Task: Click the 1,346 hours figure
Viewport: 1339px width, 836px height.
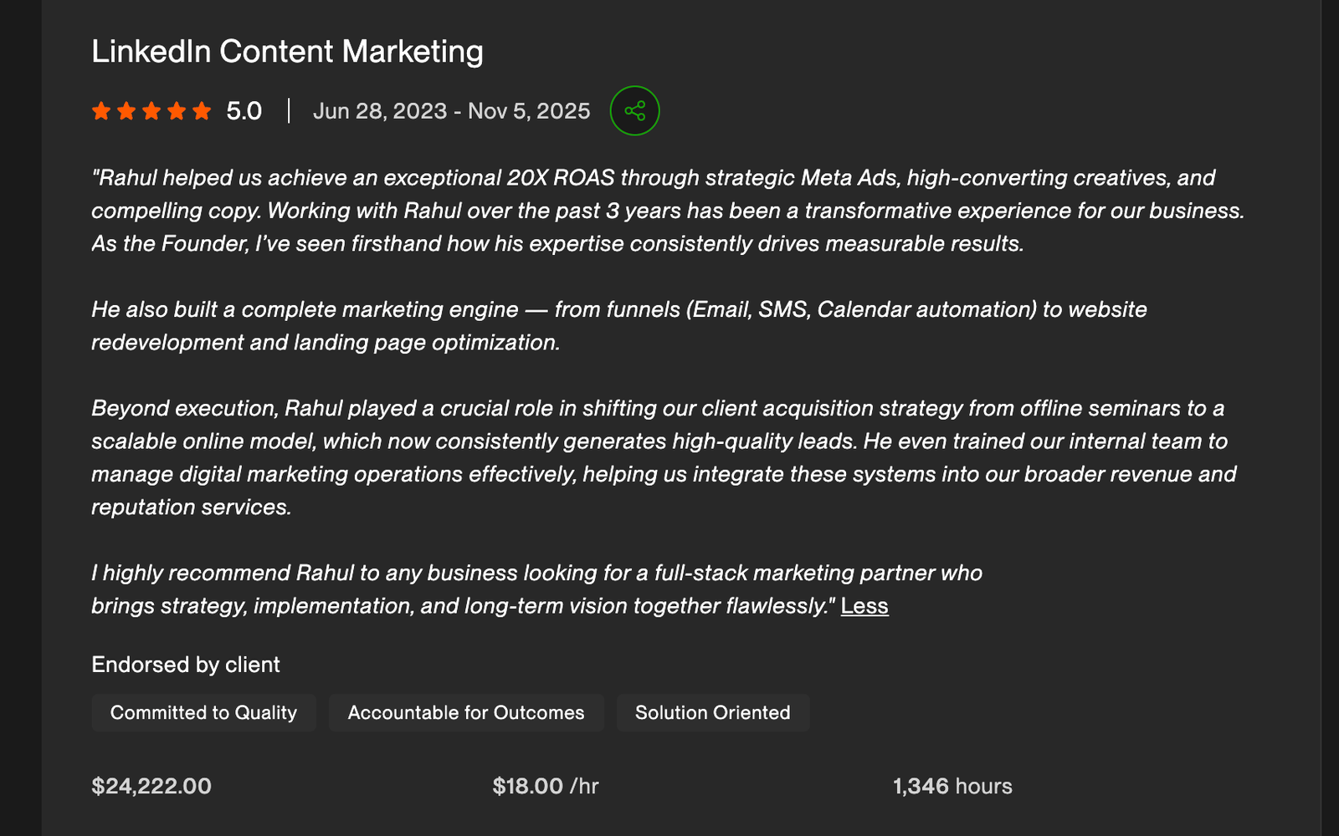Action: click(x=952, y=786)
